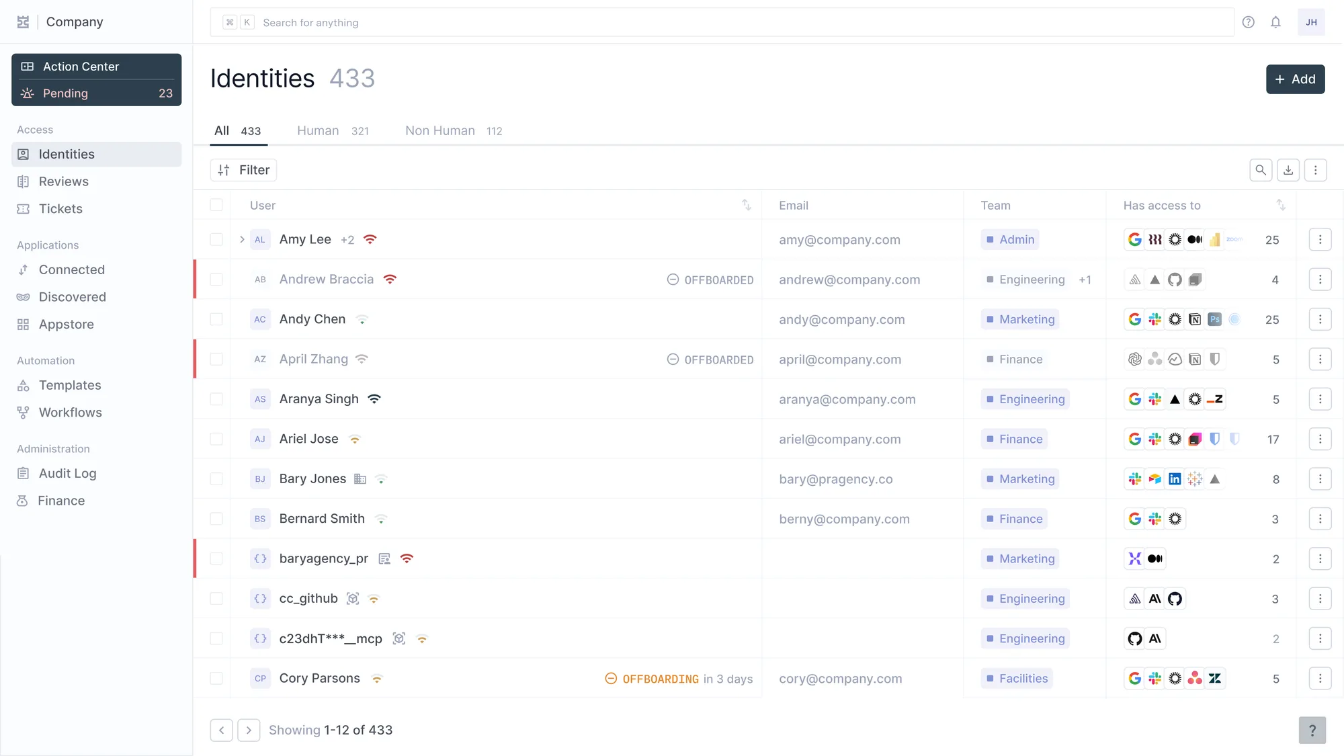Select the checkbox for Andrew Braccia
The width and height of the screenshot is (1344, 756).
click(x=216, y=280)
